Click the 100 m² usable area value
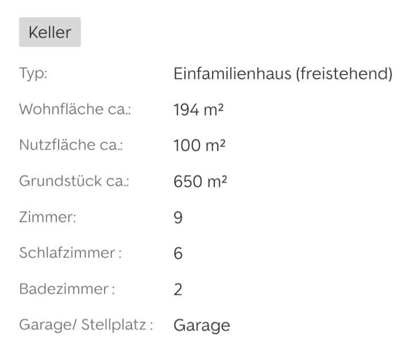417x351 pixels. click(x=199, y=145)
